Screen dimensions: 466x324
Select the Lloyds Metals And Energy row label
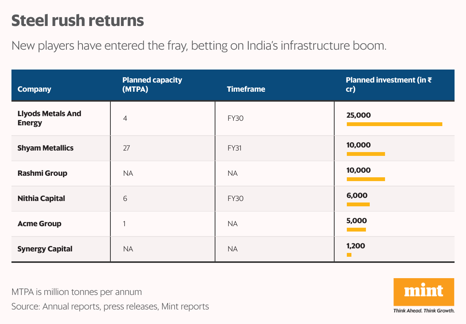click(49, 118)
